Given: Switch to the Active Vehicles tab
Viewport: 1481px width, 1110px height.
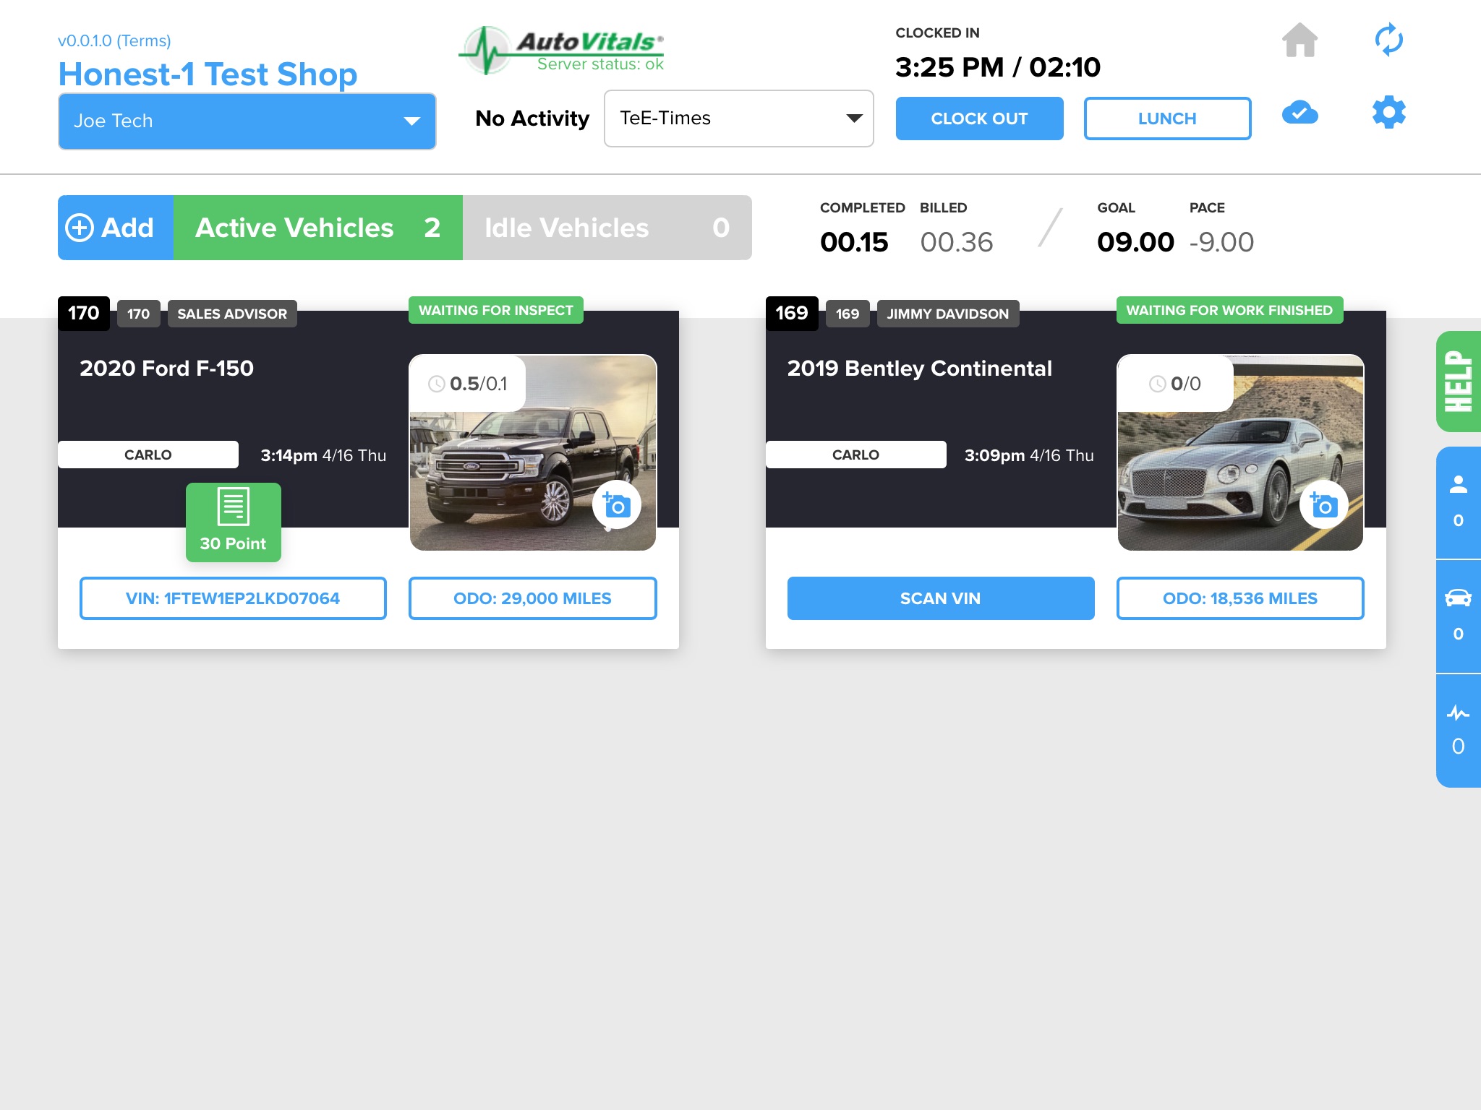Looking at the screenshot, I should pos(317,228).
